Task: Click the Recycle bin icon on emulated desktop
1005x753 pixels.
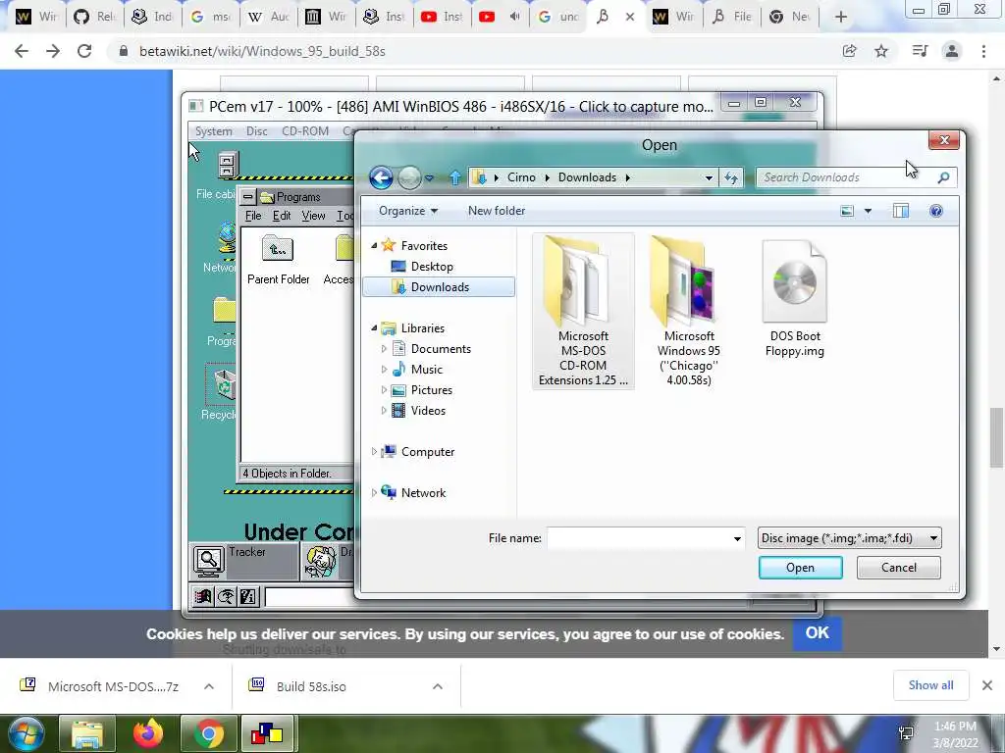Action: [x=225, y=384]
